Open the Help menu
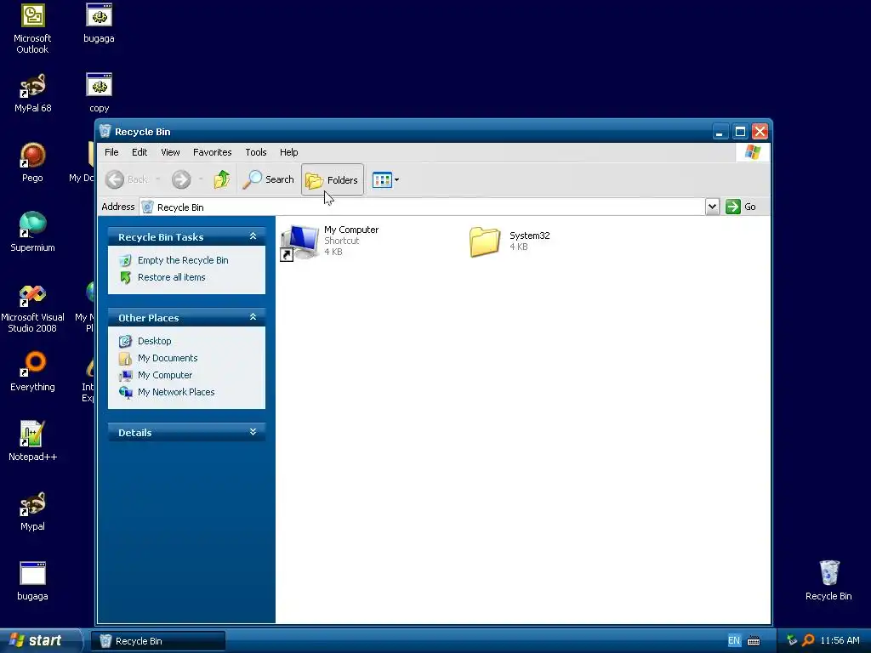The image size is (871, 653). 289,152
